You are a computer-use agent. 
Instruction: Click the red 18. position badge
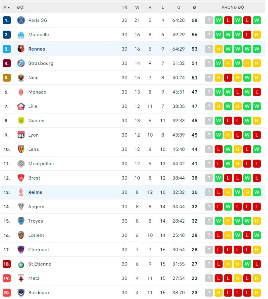pos(6,264)
